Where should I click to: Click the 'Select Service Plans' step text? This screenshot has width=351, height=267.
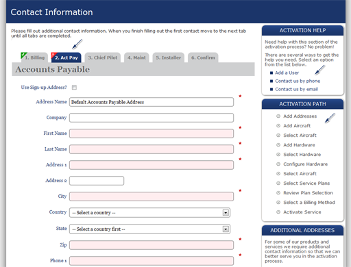coord(306,183)
